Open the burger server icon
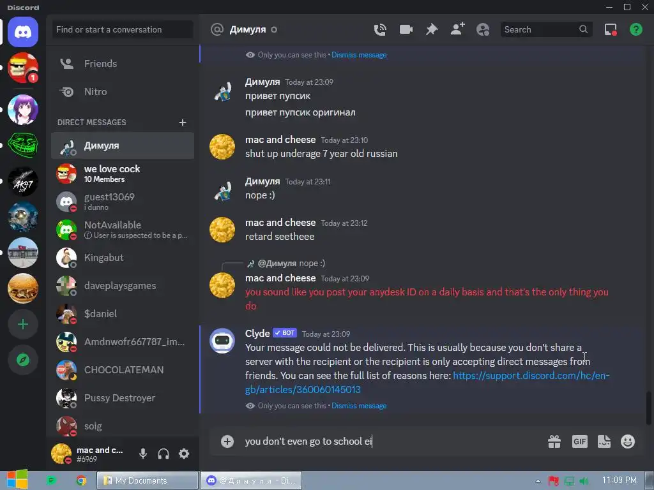The width and height of the screenshot is (654, 490). click(x=23, y=288)
